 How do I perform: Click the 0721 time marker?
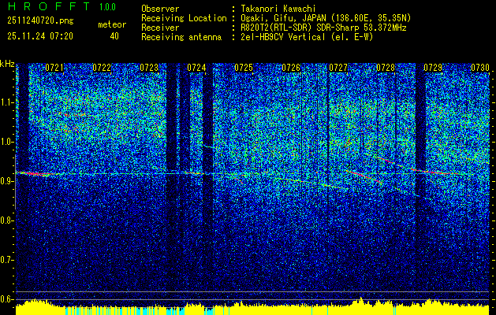click(x=54, y=68)
